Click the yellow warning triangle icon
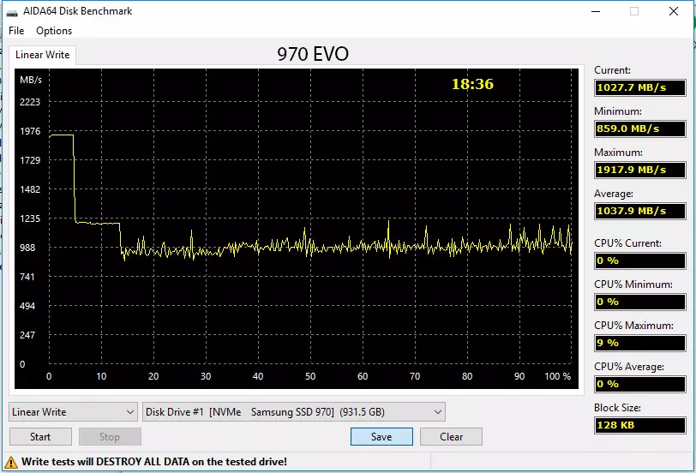696x473 pixels. pos(11,463)
